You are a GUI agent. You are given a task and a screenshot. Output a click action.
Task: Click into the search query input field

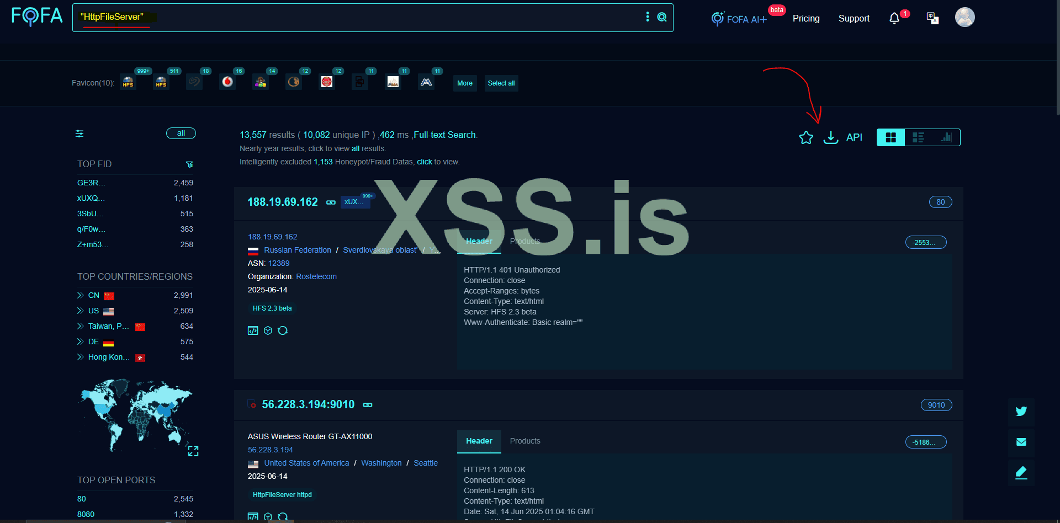pyautogui.click(x=359, y=18)
